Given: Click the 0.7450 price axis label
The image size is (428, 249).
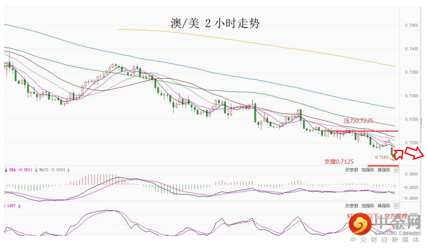Looking at the screenshot, I should (x=411, y=25).
